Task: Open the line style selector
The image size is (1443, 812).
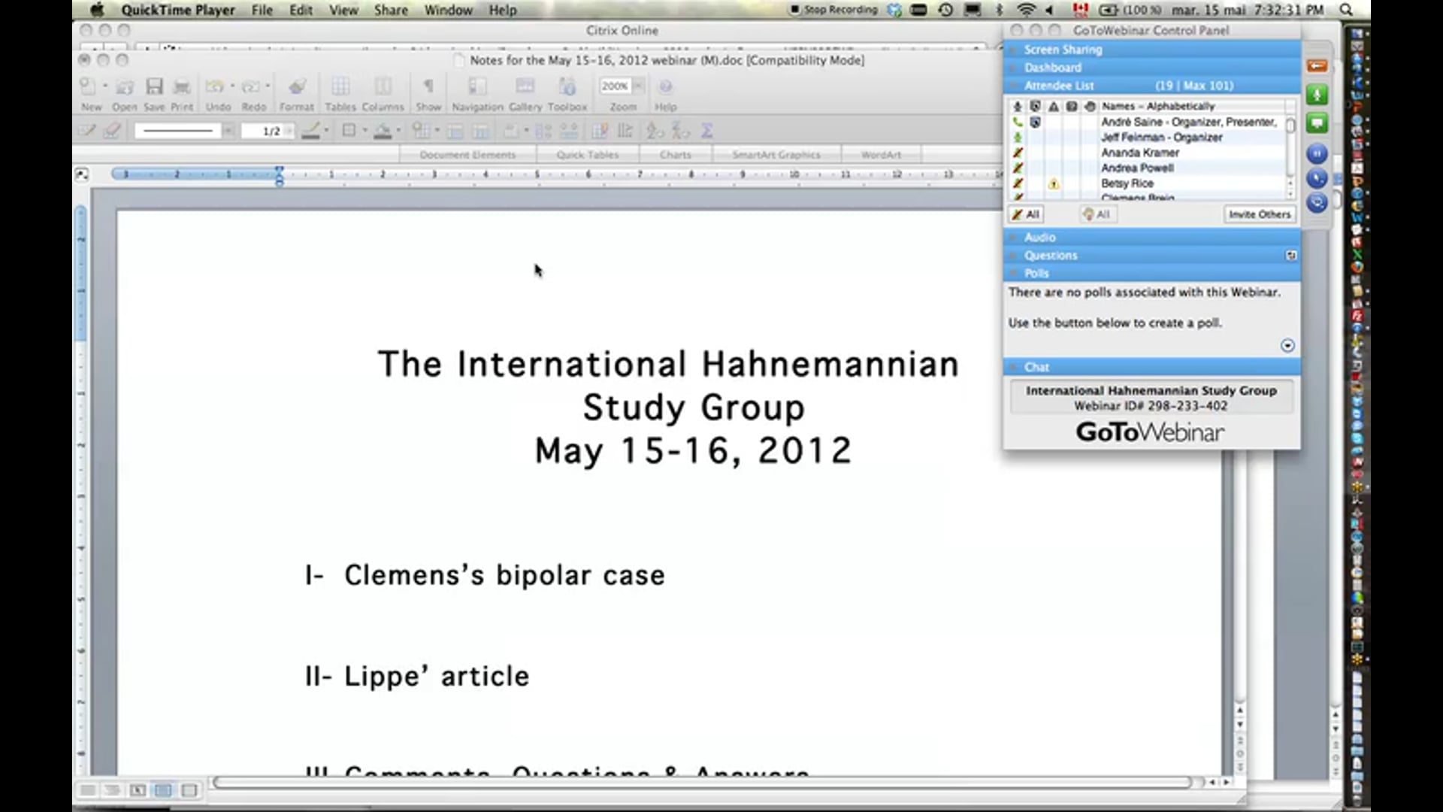Action: [x=179, y=130]
